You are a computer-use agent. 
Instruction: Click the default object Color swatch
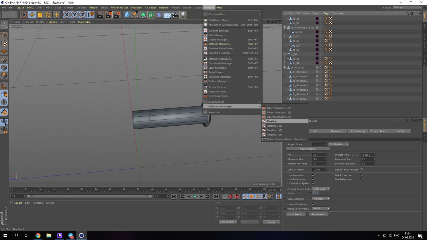pos(315,193)
